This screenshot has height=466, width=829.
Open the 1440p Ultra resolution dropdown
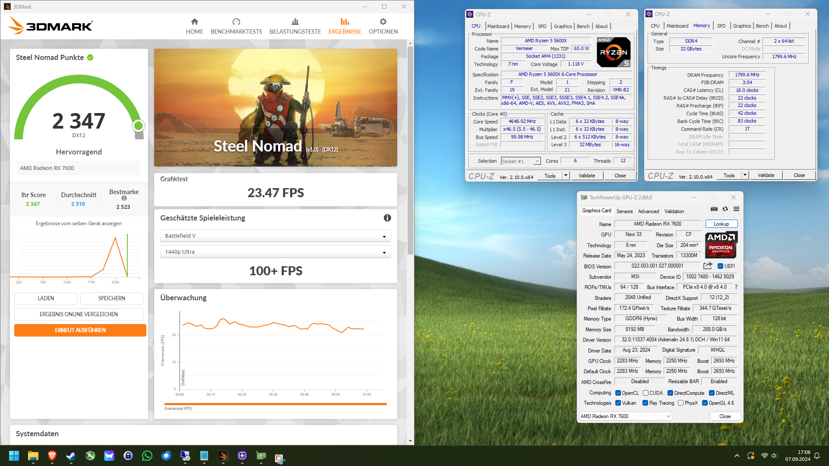tap(275, 252)
